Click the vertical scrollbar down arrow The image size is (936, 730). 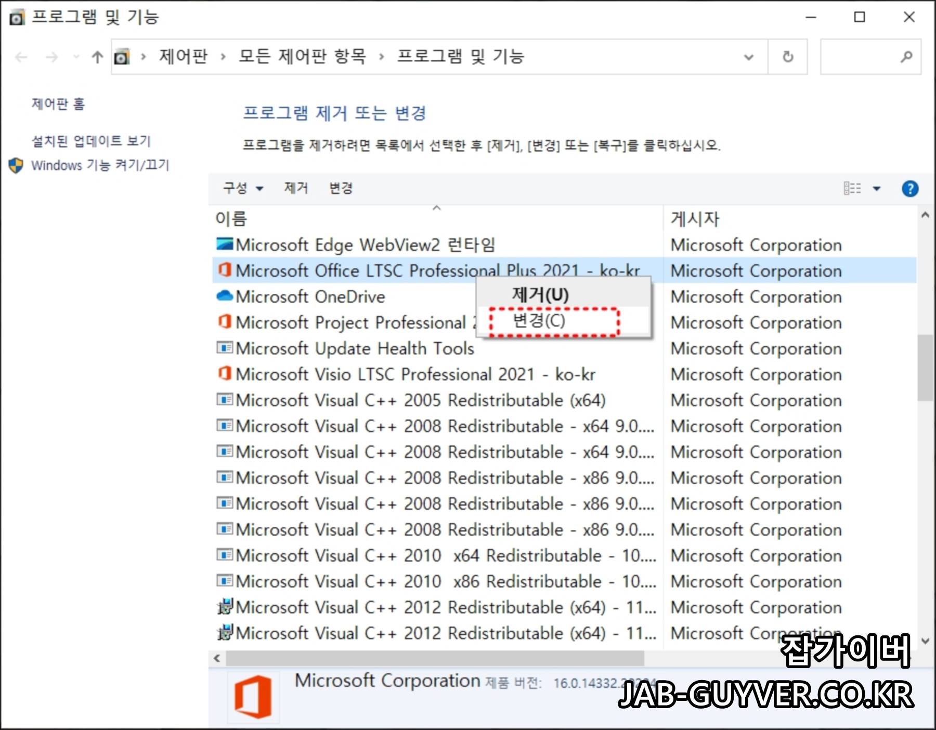pos(925,641)
